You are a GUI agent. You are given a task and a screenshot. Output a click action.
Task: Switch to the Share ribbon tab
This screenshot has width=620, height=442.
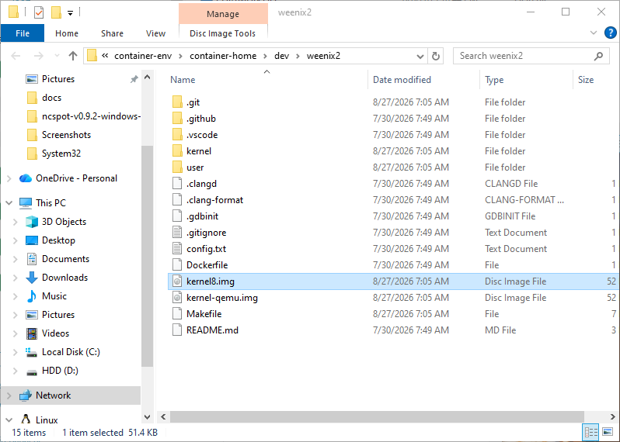(x=113, y=33)
